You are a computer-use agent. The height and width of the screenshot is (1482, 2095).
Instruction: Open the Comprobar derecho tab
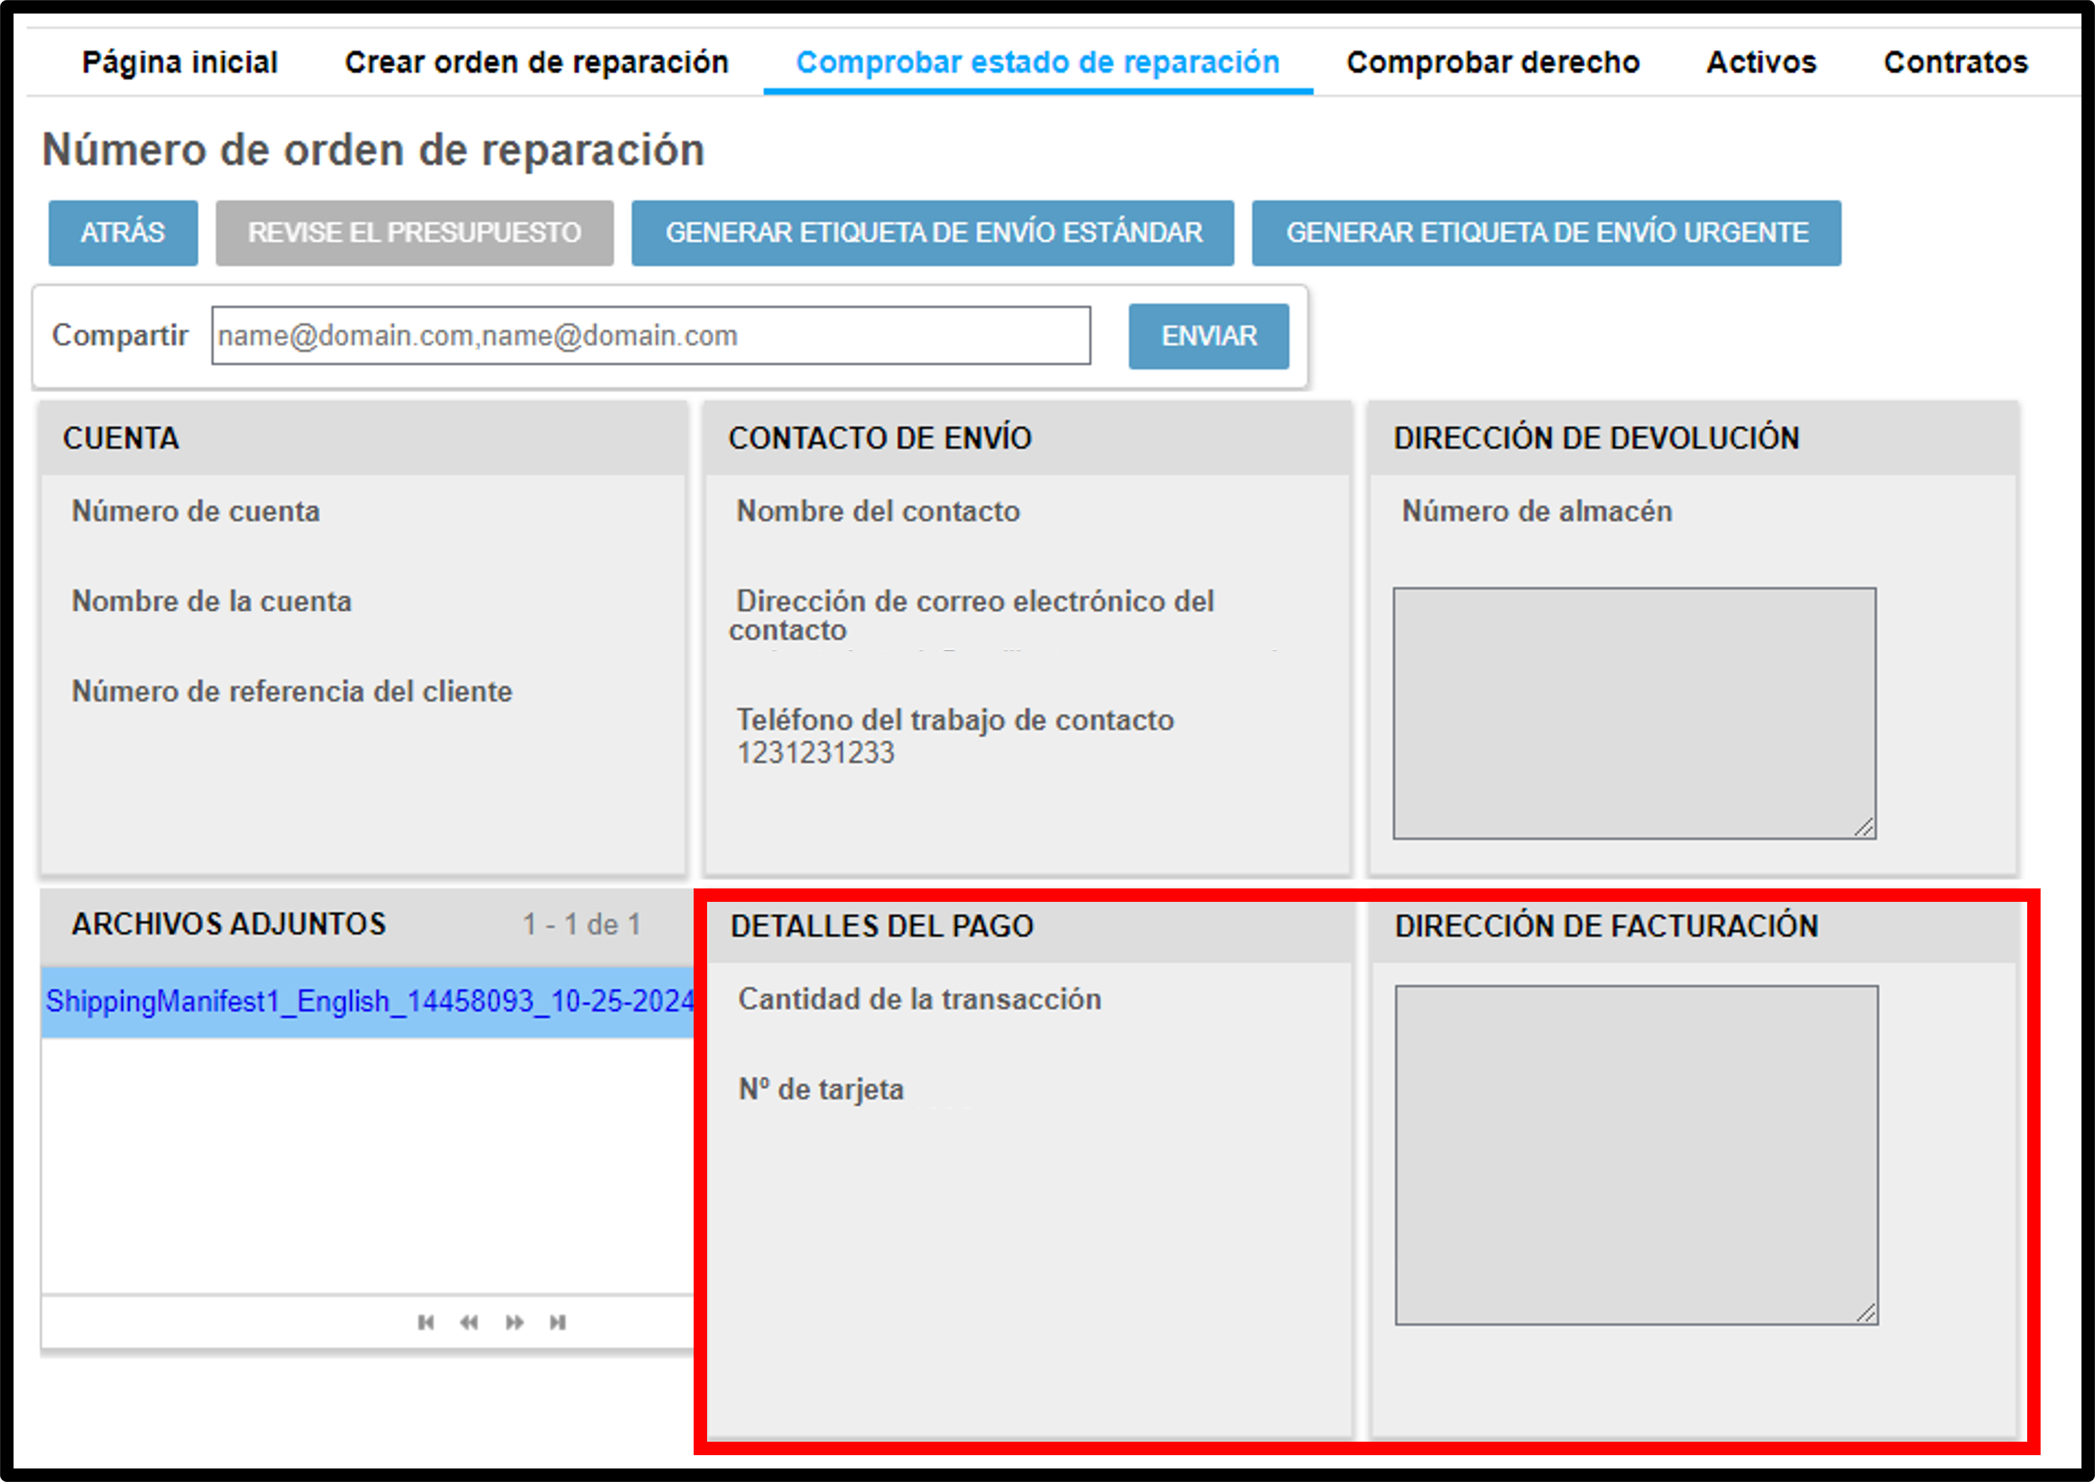(x=1494, y=62)
